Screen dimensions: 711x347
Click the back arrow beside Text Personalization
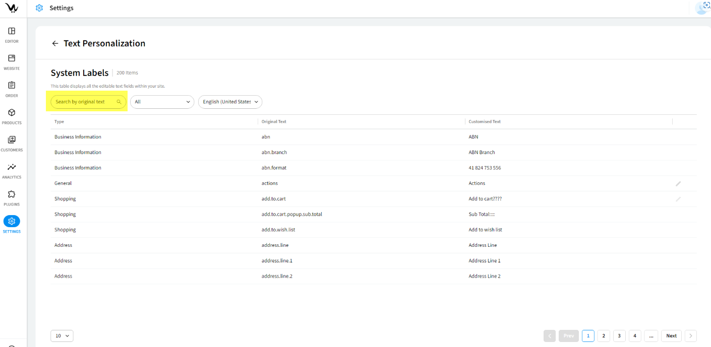coord(55,44)
